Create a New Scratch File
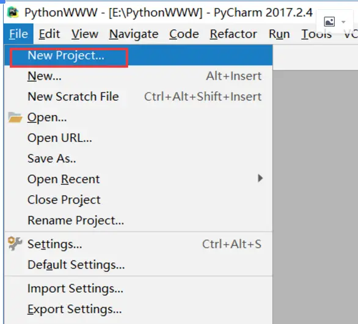 138,97
